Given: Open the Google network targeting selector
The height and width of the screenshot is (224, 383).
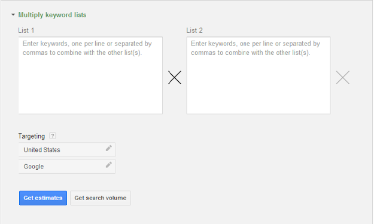Looking at the screenshot, I should (67, 167).
